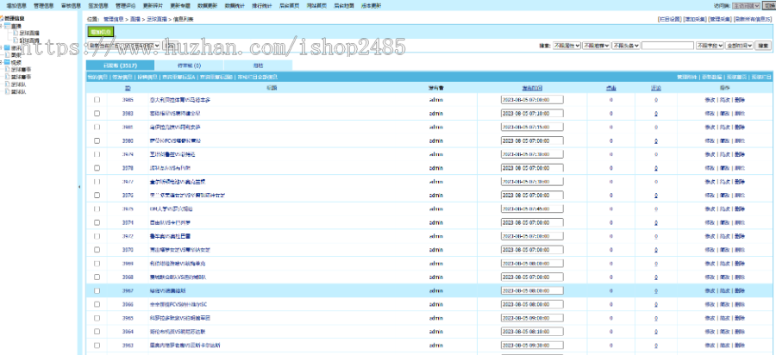Open the [刷新所有信息JS] link
Screen dimensions: 776x355
753,19
